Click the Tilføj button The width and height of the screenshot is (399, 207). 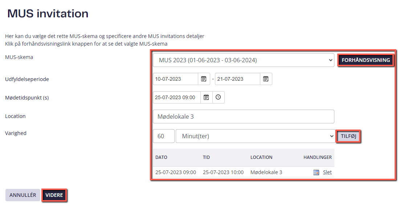[x=349, y=136]
